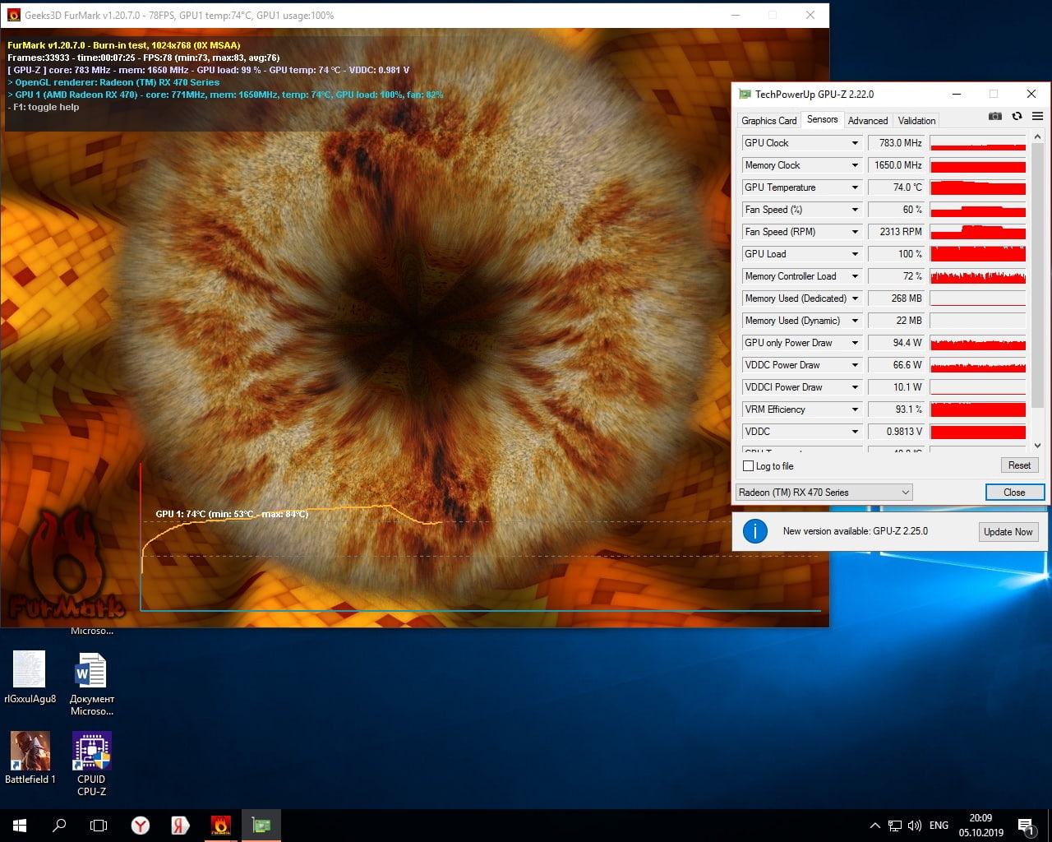
Task: Click the GPU Temperature value 74.0 °C
Action: (897, 187)
